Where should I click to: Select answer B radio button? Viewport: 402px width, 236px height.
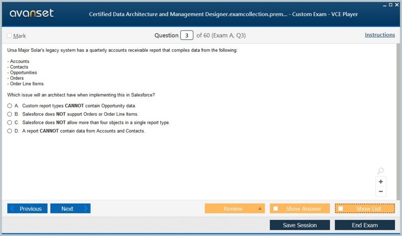[x=9, y=114]
